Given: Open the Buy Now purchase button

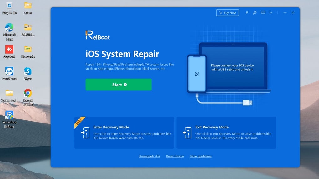Looking at the screenshot, I should (227, 13).
